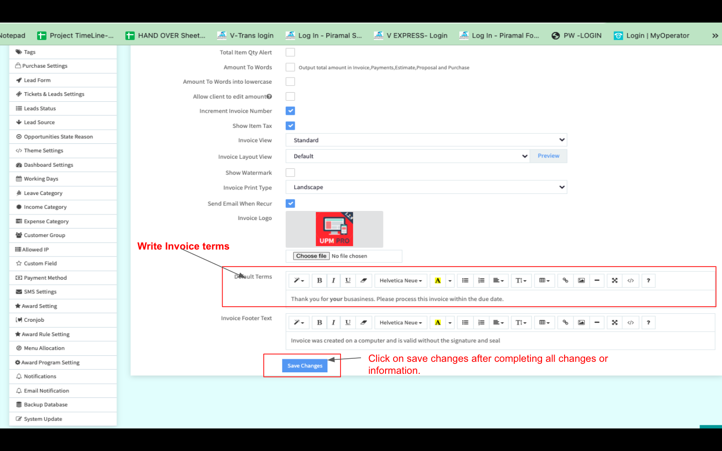Open Invoice View dropdown showing Standard
The height and width of the screenshot is (451, 722).
click(x=426, y=140)
